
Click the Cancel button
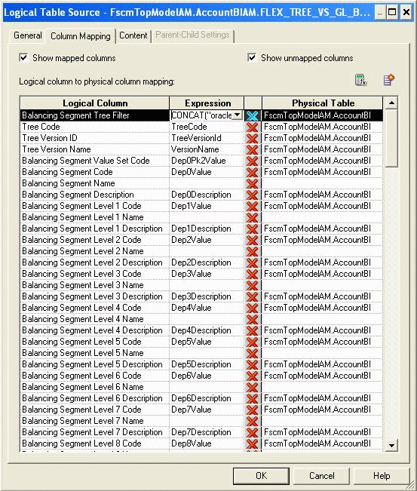coord(321,476)
